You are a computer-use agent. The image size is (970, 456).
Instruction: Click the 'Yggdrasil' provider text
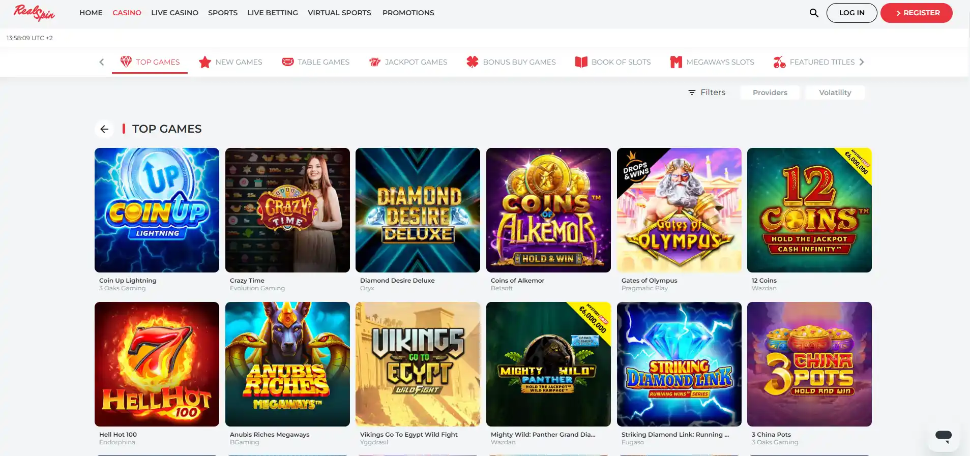[374, 442]
